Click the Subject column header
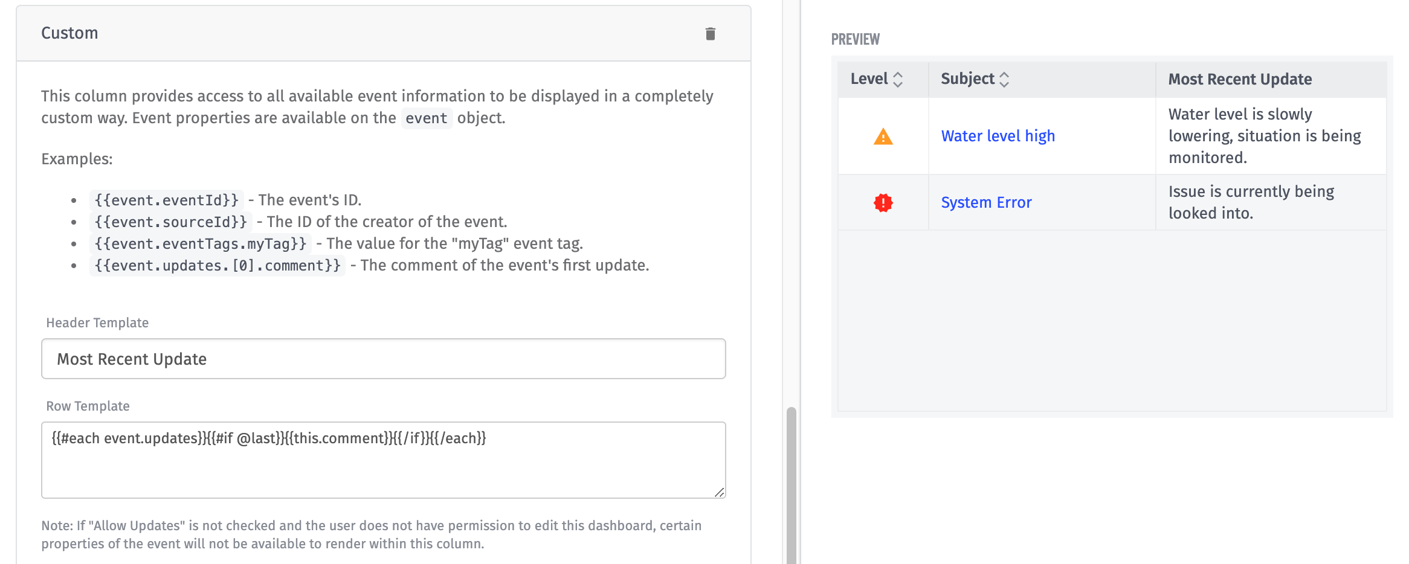The width and height of the screenshot is (1409, 564). pyautogui.click(x=967, y=79)
